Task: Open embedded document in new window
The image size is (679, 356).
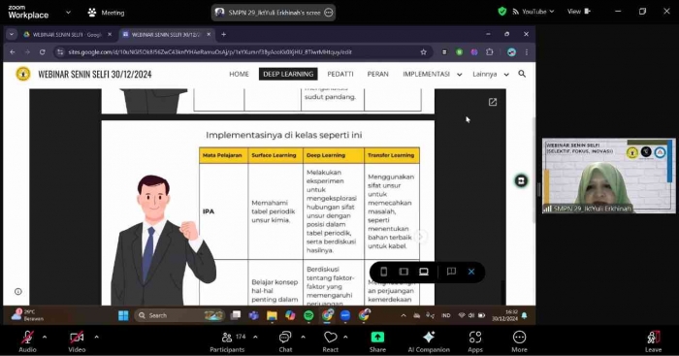Action: (x=493, y=102)
